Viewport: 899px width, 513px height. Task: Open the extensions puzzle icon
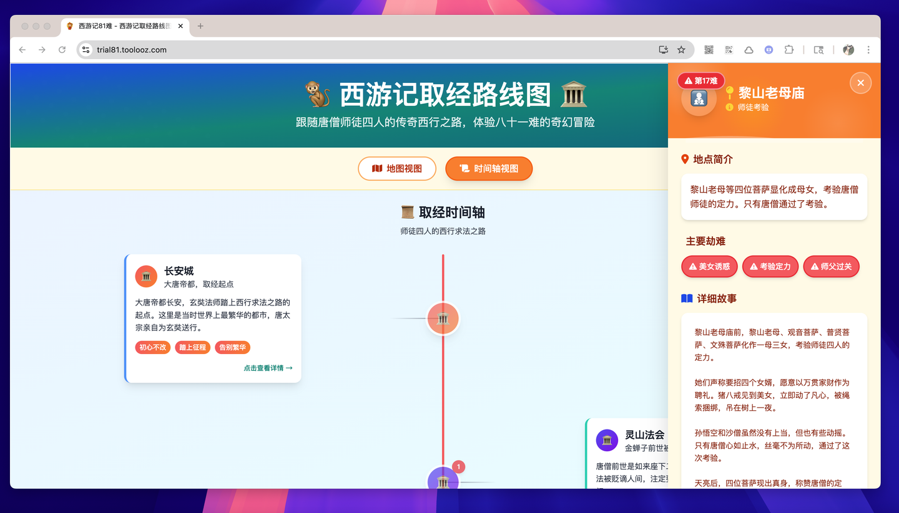(788, 49)
